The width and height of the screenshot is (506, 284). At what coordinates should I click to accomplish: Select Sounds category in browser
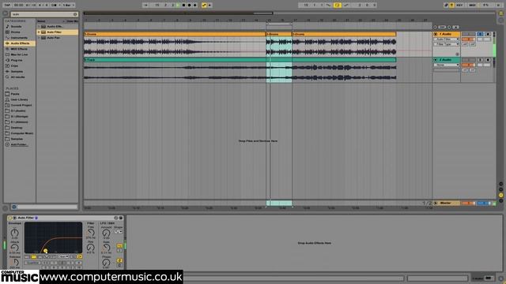pos(16,26)
